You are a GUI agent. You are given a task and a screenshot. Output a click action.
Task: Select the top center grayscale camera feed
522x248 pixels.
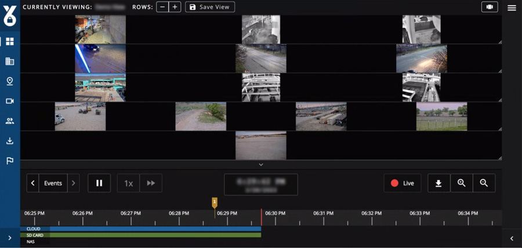(261, 29)
